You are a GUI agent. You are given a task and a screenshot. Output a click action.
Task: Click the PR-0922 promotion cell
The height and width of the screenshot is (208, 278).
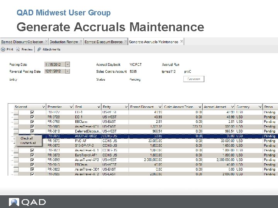tap(60, 169)
